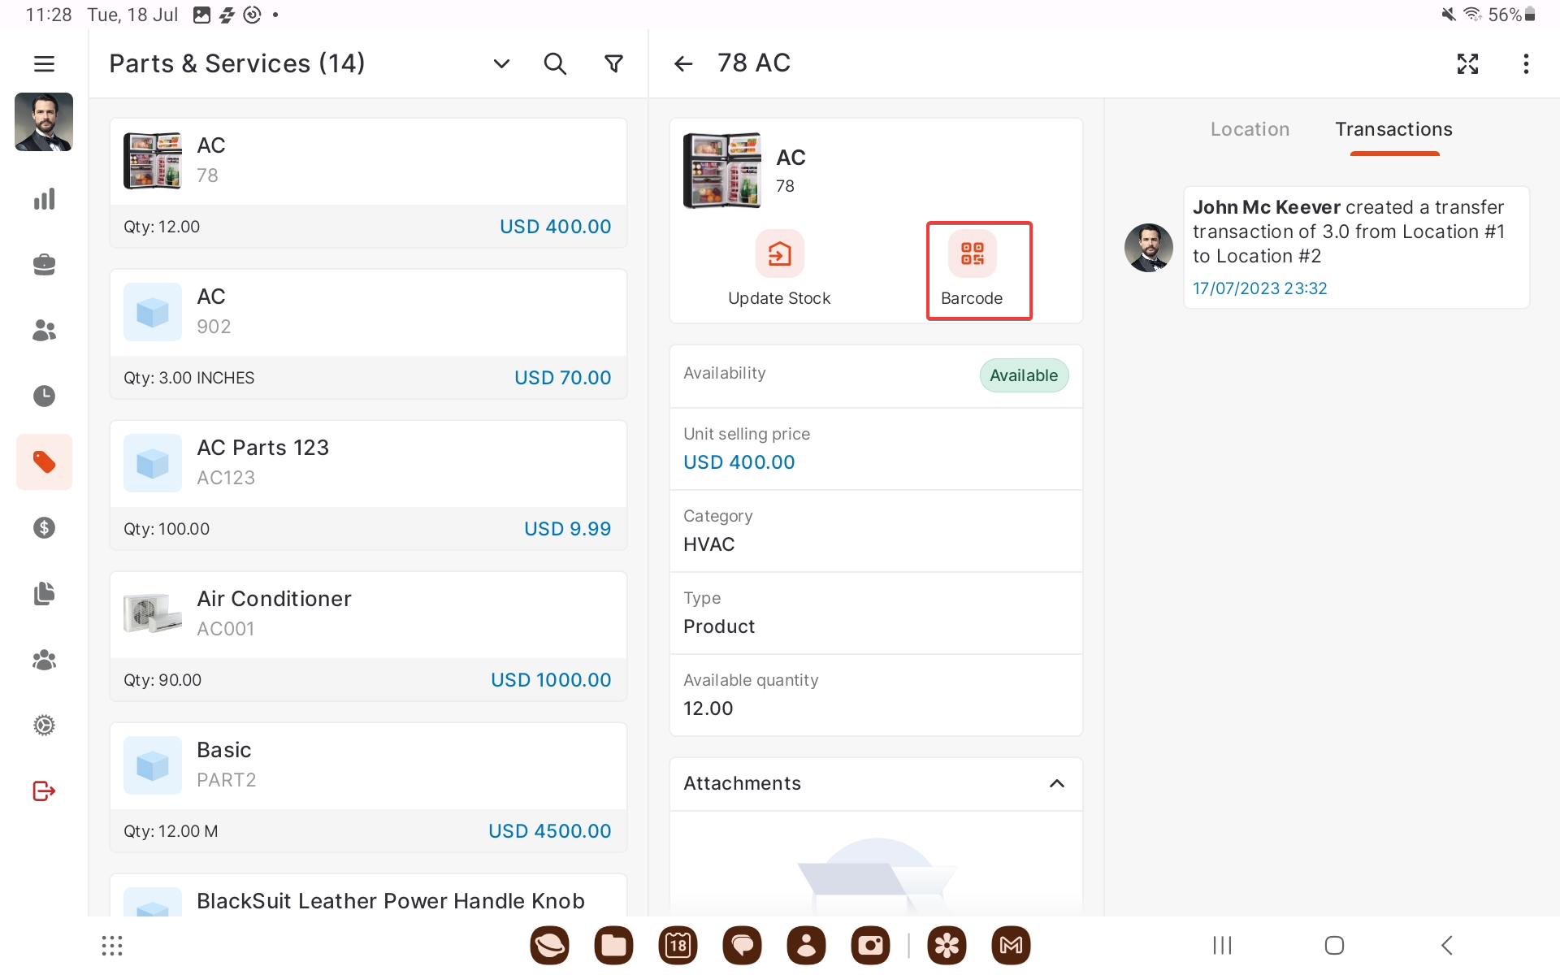This screenshot has width=1560, height=975.
Task: Go back using the arrow beside 78 AC
Action: coord(683,63)
